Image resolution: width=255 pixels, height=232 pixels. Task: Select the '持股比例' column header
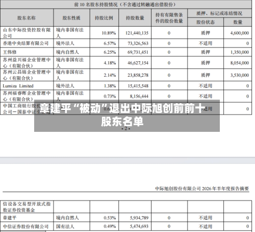[104, 18]
